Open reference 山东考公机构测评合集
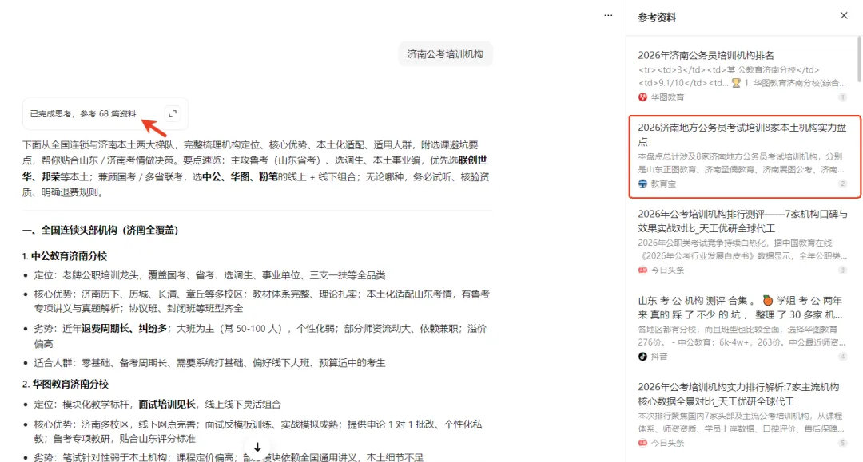The width and height of the screenshot is (863, 462). (x=740, y=308)
